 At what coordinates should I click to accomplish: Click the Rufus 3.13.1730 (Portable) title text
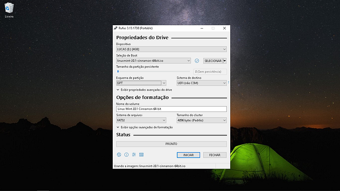(x=136, y=28)
